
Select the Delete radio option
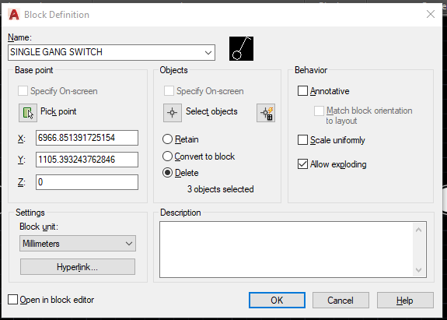coord(167,173)
